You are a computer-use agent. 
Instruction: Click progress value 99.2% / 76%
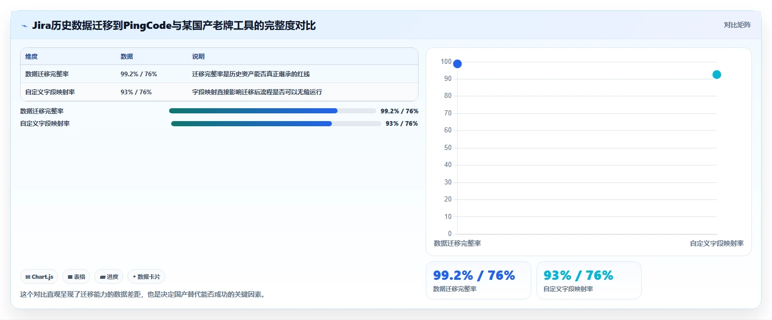pos(399,111)
